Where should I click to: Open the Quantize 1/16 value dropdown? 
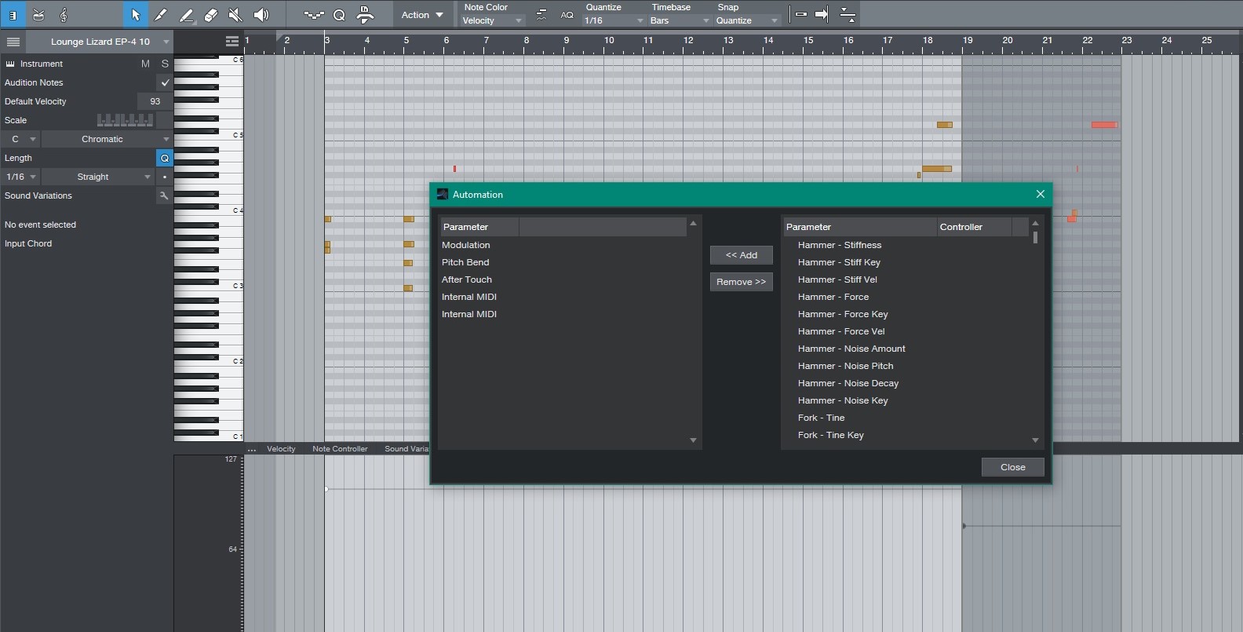614,20
